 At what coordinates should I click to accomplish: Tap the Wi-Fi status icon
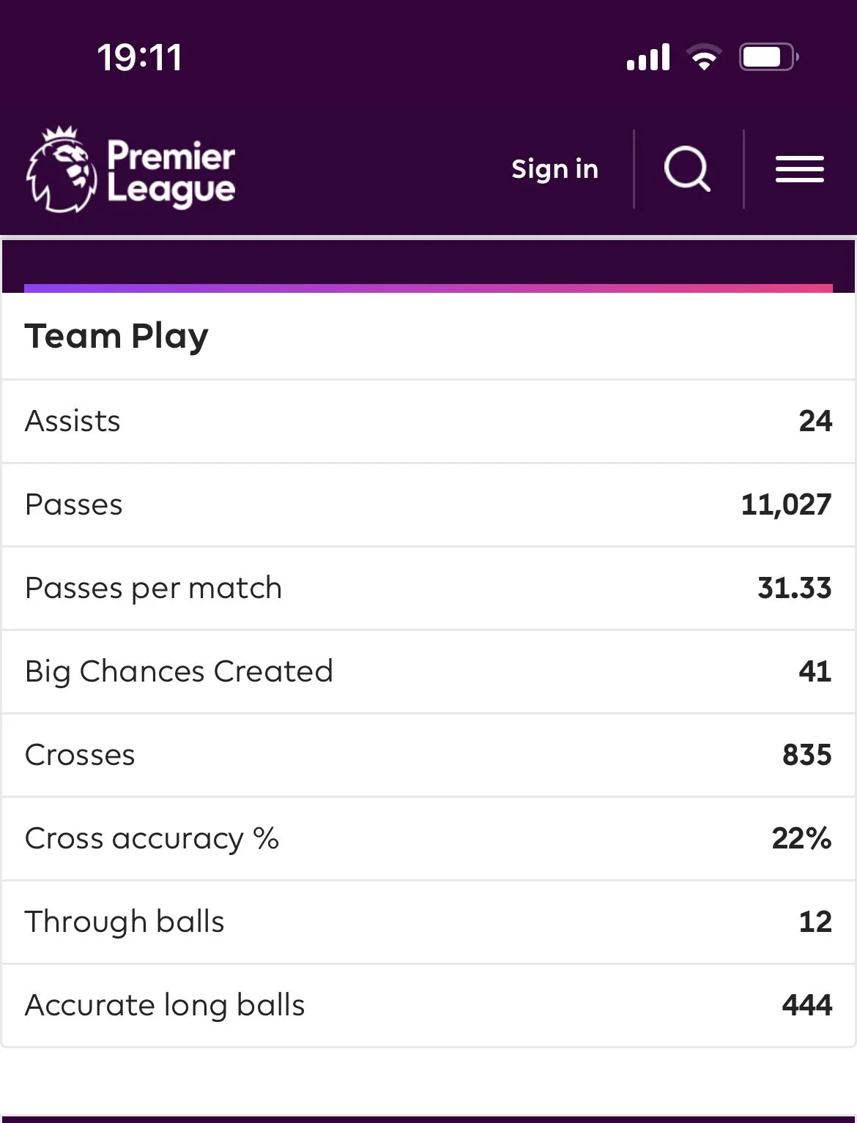[x=704, y=57]
